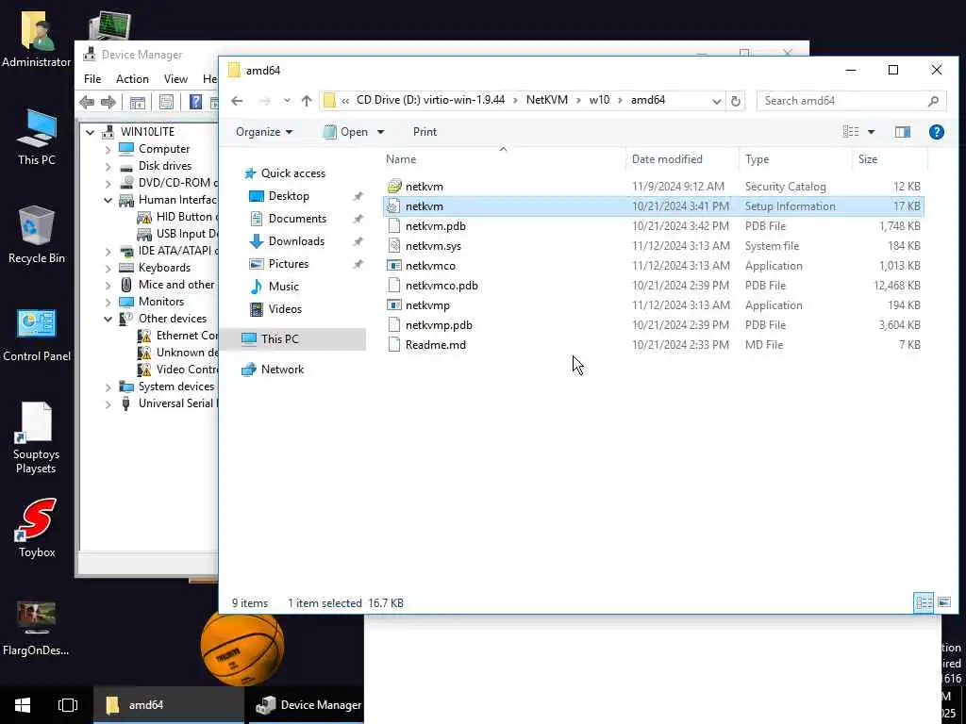This screenshot has height=724, width=966.
Task: Open the Recycle Bin desktop icon
Action: [x=37, y=235]
